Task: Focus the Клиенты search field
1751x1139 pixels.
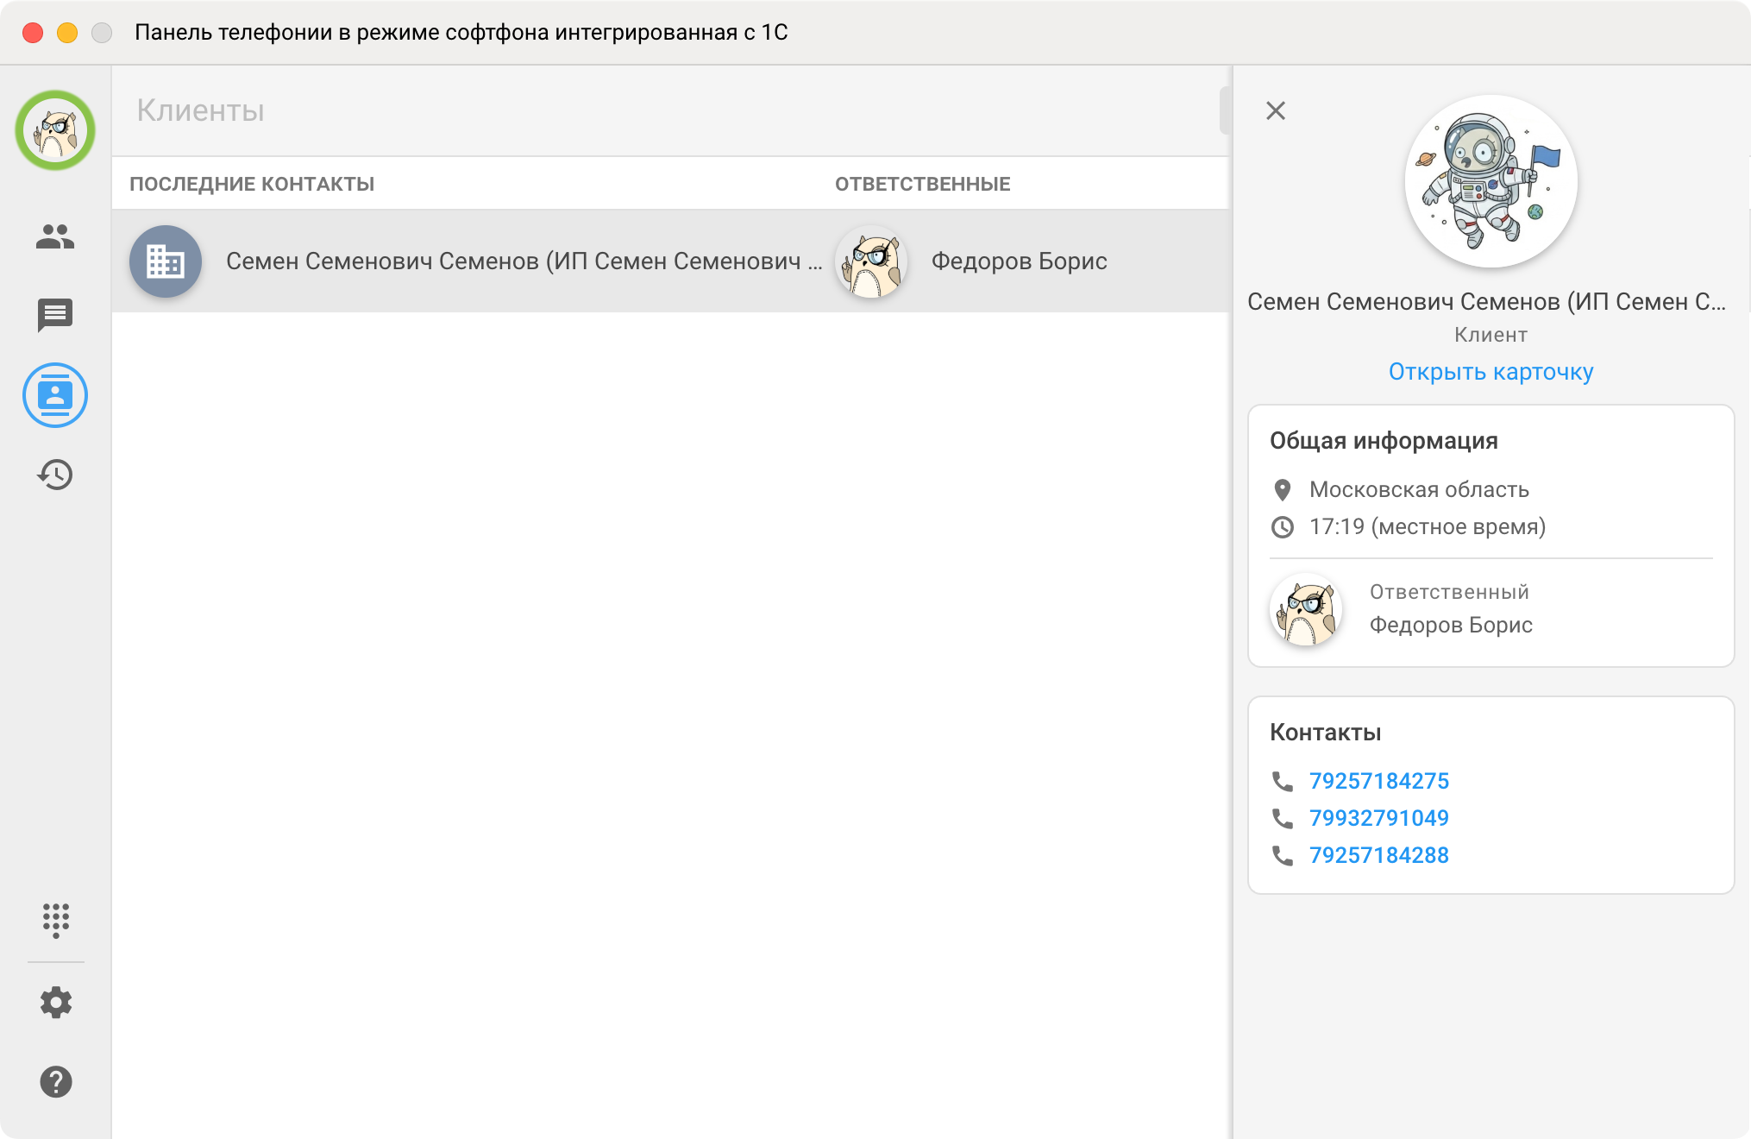Action: (669, 110)
